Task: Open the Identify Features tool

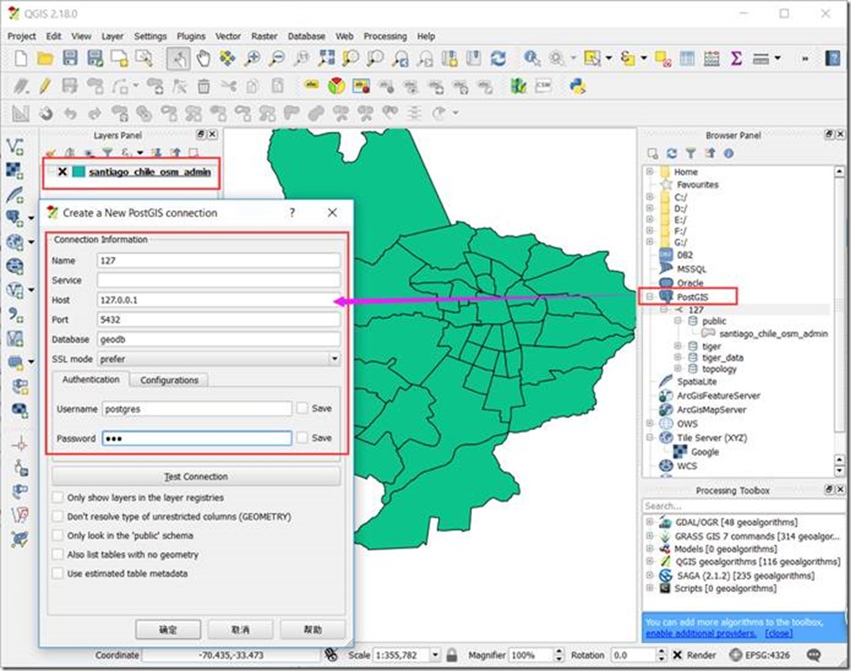Action: pyautogui.click(x=532, y=59)
